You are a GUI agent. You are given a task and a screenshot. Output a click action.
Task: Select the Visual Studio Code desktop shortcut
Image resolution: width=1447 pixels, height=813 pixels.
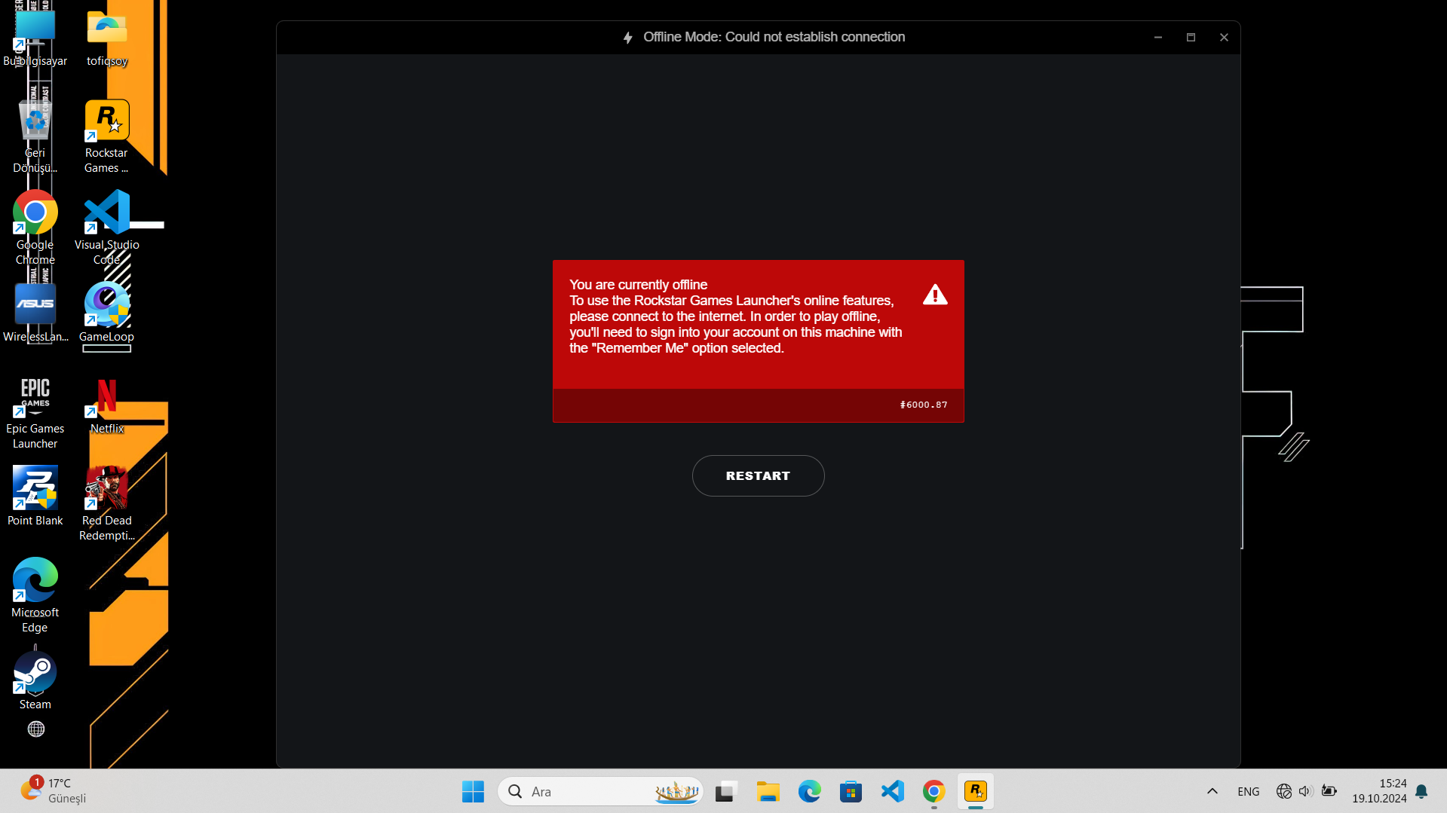(x=106, y=228)
